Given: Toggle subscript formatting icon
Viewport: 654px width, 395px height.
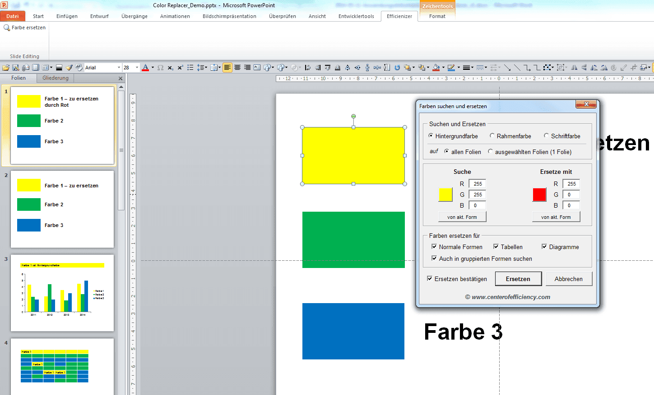Looking at the screenshot, I should point(171,68).
